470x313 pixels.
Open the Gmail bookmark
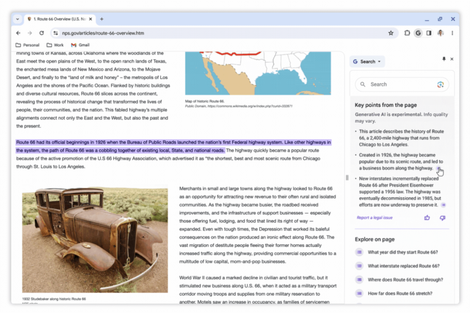pyautogui.click(x=81, y=45)
